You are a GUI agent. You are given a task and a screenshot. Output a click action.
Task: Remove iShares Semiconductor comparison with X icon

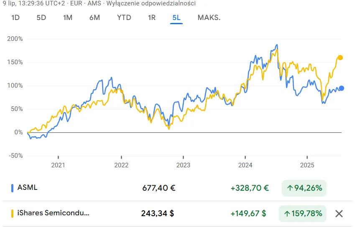[x=339, y=214]
